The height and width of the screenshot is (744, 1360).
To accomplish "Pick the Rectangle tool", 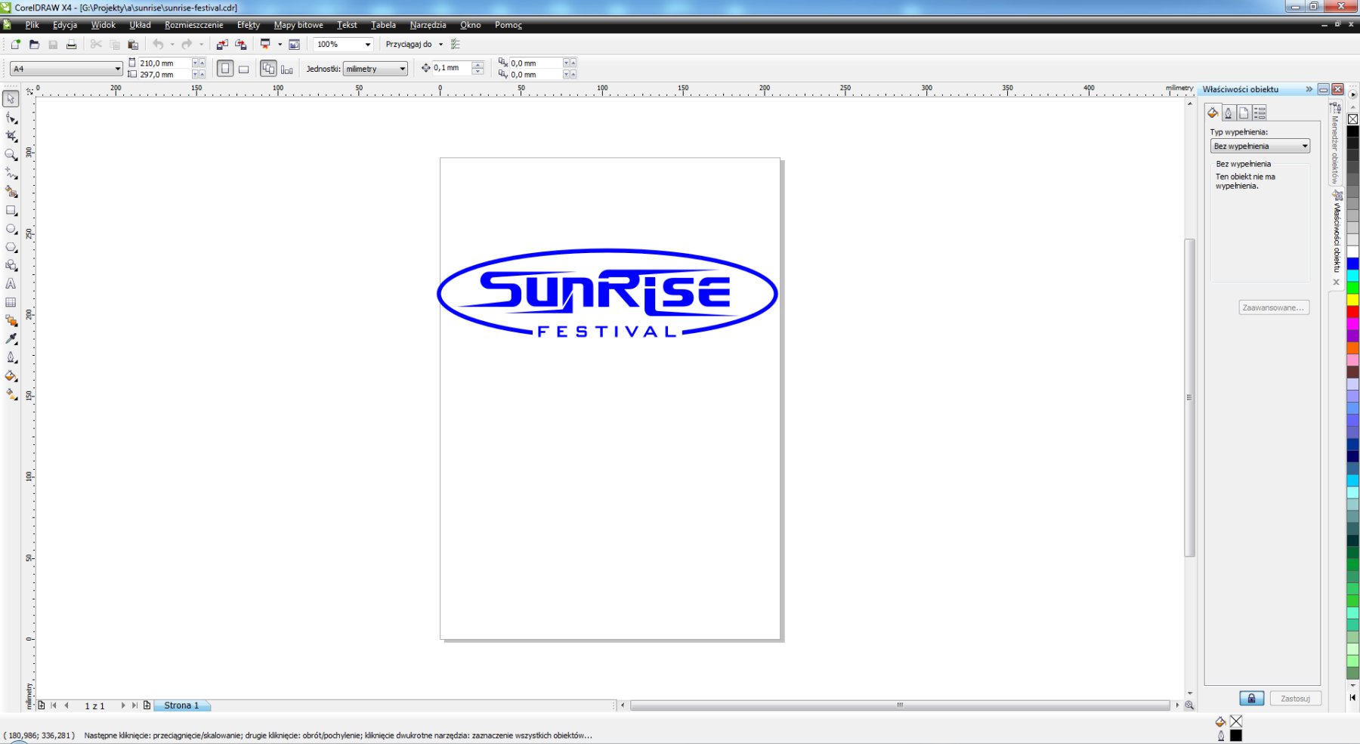I will click(x=11, y=211).
